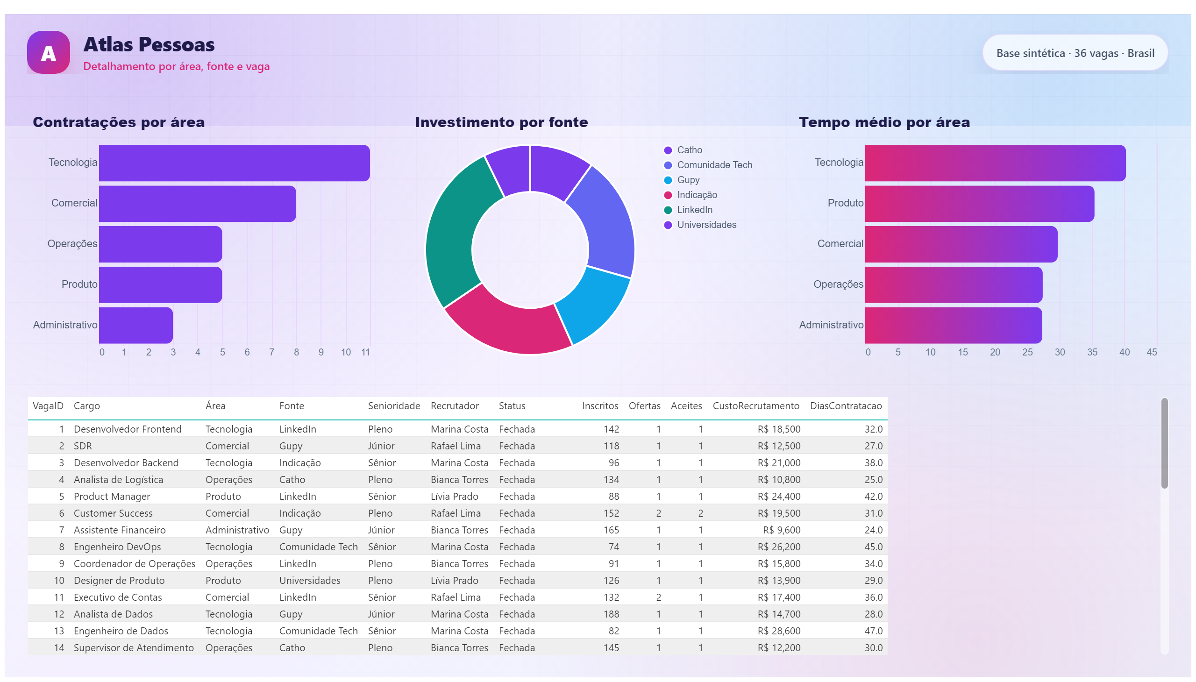Select the Supervisor de Atendimento cell

(x=134, y=648)
